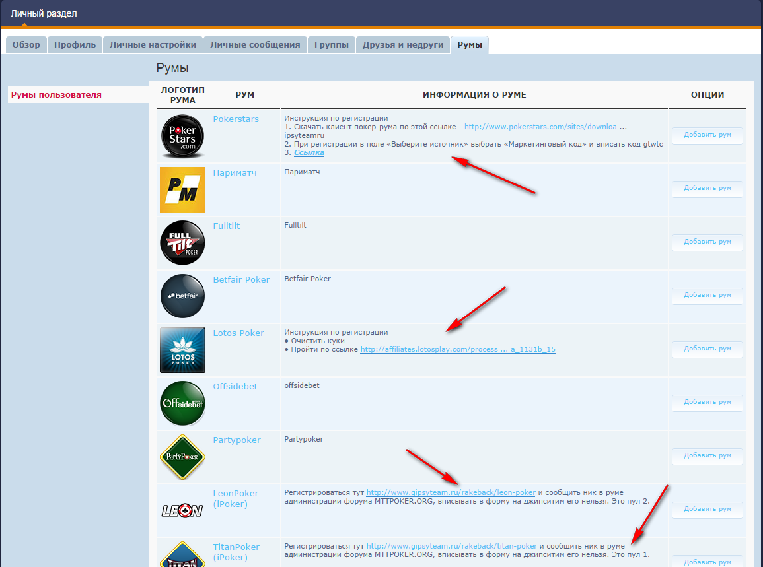Click the italic Ссылка link

click(309, 152)
